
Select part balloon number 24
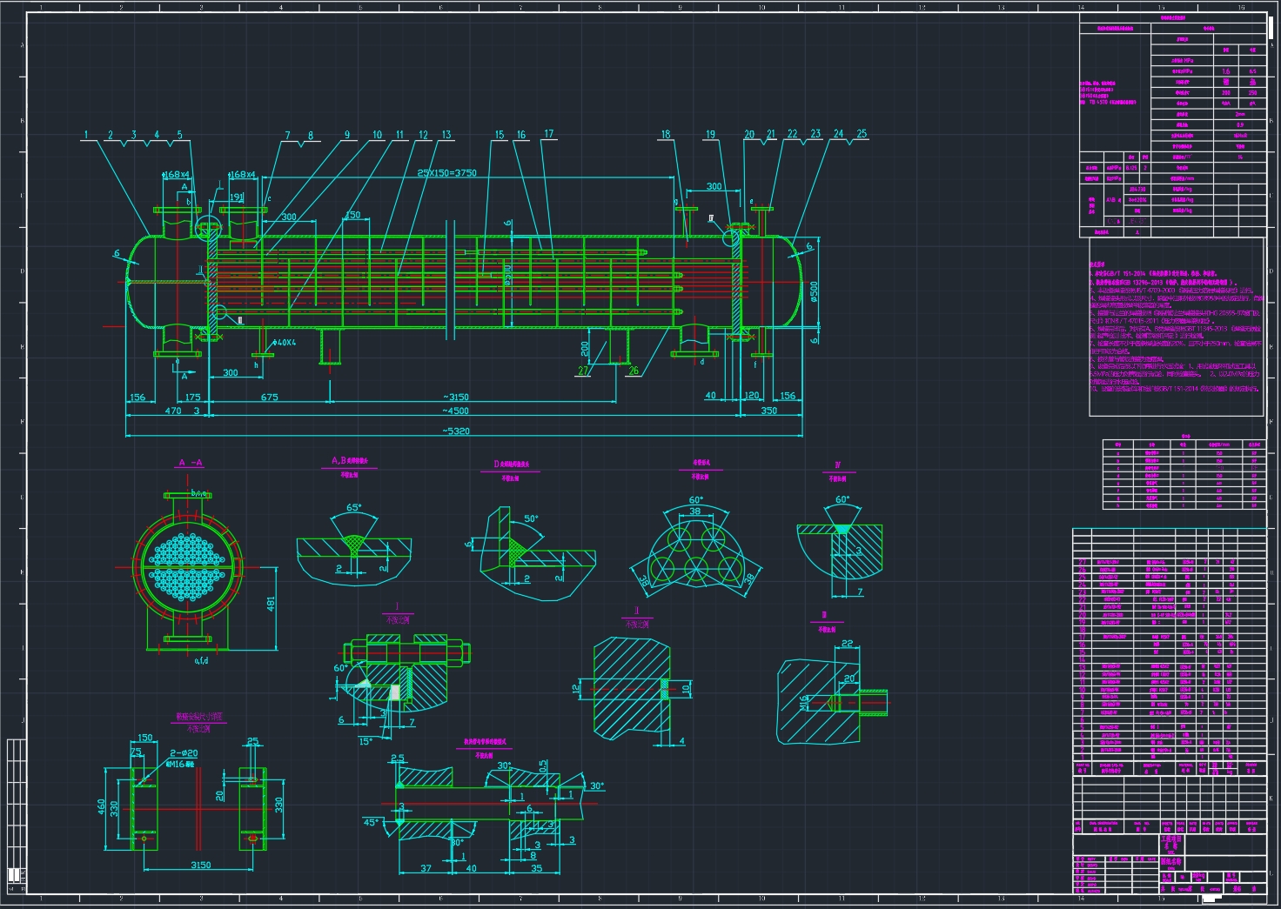(838, 134)
